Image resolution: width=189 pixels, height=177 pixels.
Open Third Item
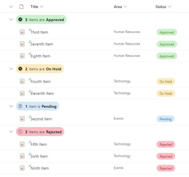(x=39, y=32)
